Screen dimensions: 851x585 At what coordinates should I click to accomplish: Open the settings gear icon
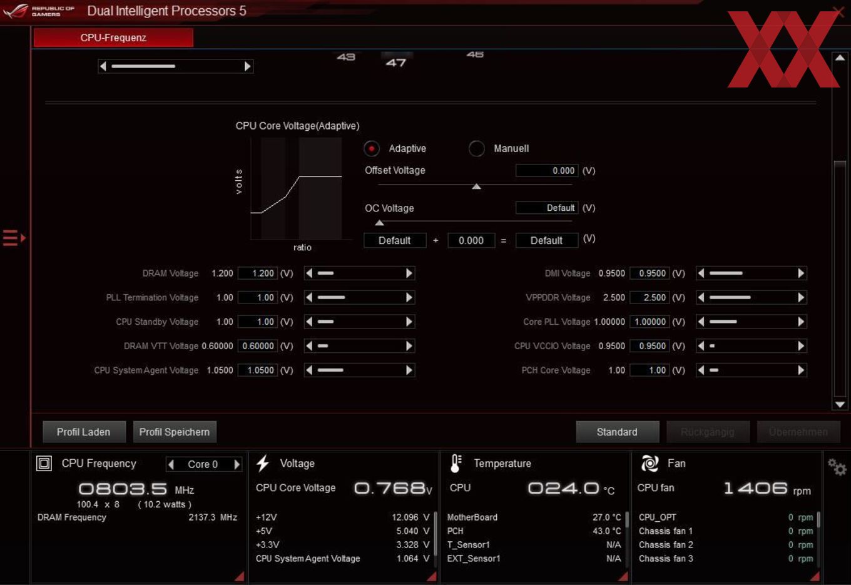(837, 467)
